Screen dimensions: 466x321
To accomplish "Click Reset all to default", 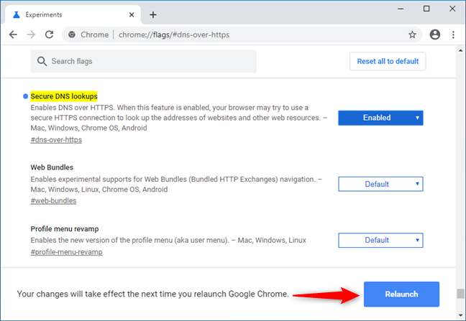I will coord(388,62).
